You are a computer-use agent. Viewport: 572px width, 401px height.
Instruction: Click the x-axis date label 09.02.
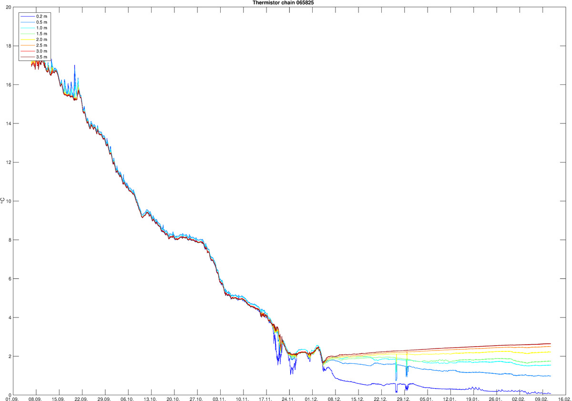541,399
